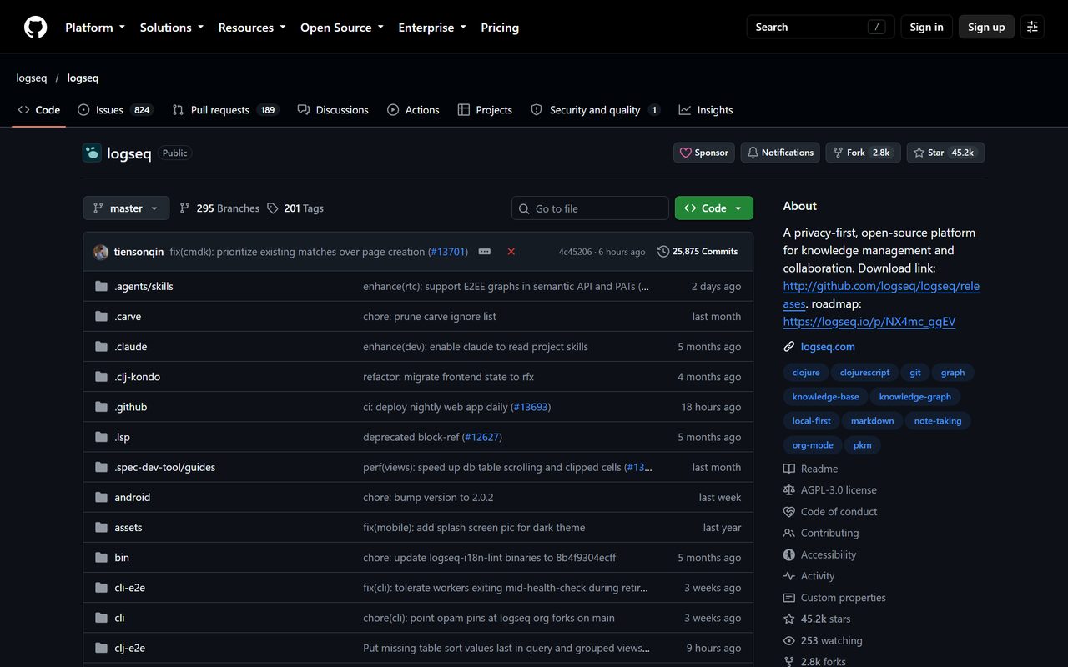Expand the Open Source navigation menu

coord(342,28)
